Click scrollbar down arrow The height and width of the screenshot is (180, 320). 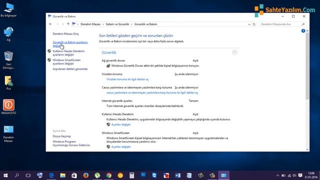click(307, 149)
